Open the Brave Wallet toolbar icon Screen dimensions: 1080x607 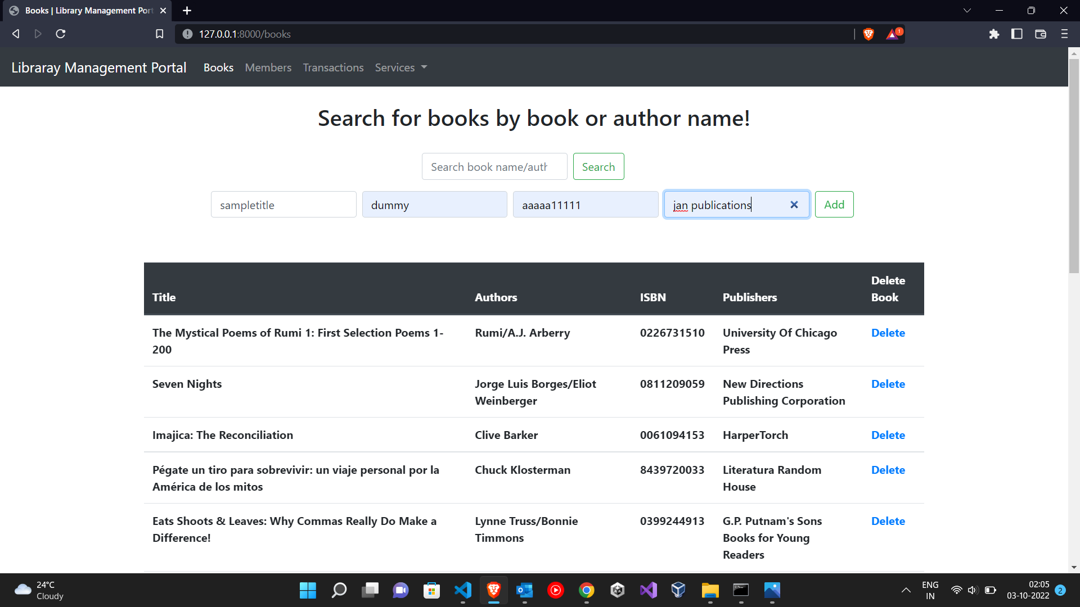tap(1040, 34)
